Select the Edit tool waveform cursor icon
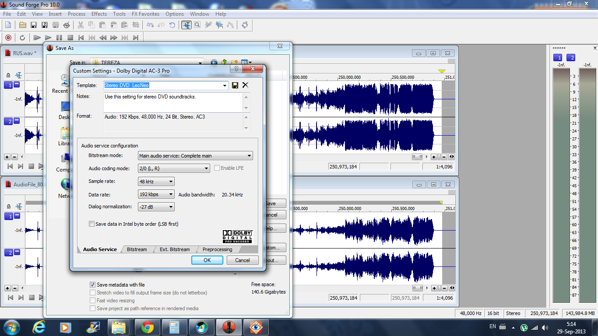This screenshot has width=598, height=336. 186,25
